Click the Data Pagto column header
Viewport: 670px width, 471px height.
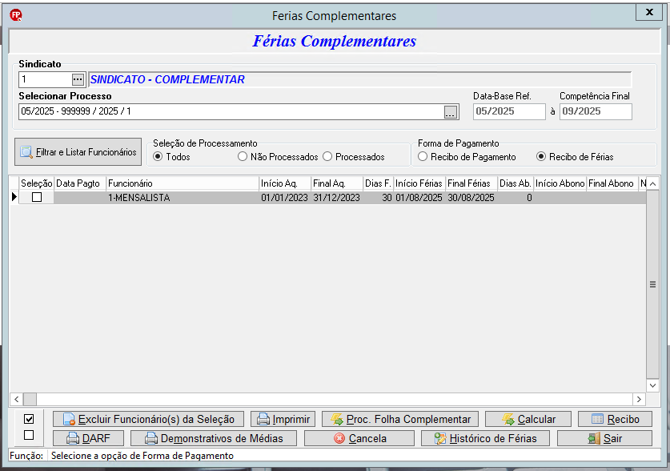click(80, 183)
